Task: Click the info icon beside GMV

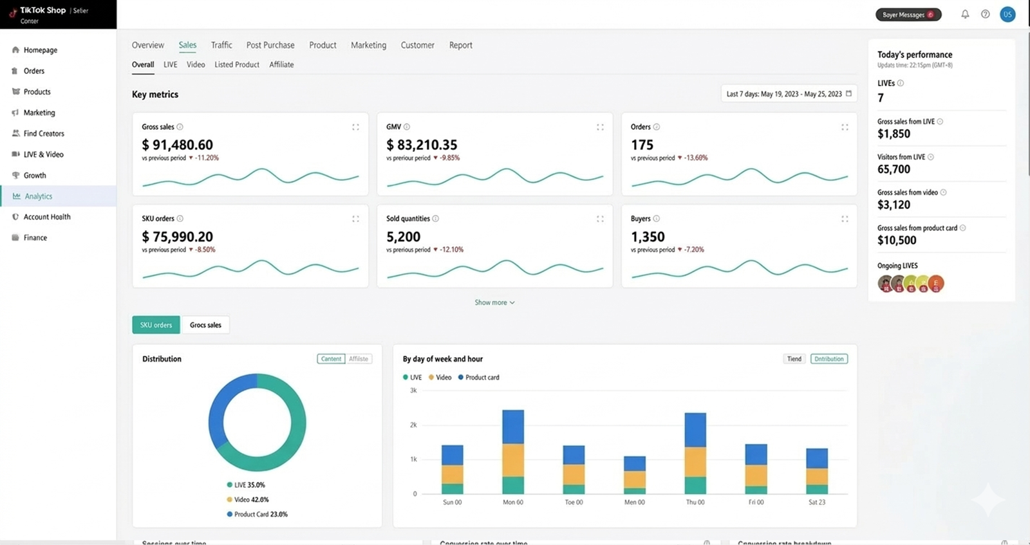Action: pos(407,127)
